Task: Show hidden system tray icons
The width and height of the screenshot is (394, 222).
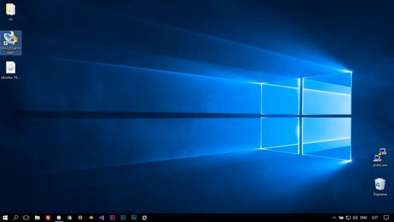Action: coord(334,218)
